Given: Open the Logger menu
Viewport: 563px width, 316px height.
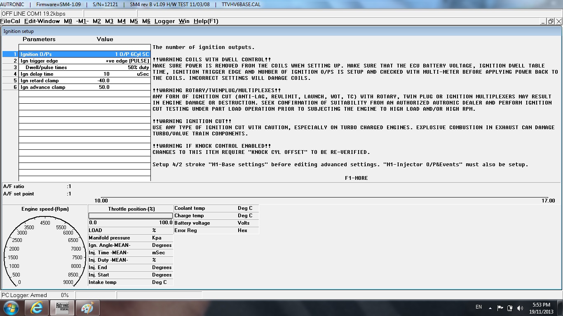Looking at the screenshot, I should 164,21.
